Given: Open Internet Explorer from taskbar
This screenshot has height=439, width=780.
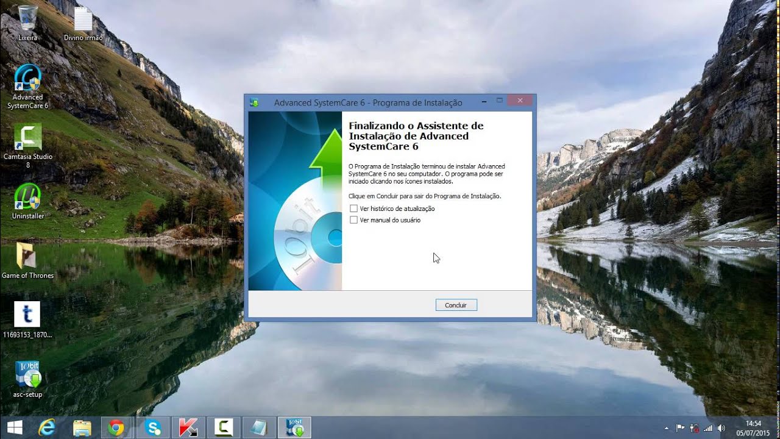Looking at the screenshot, I should 47,427.
